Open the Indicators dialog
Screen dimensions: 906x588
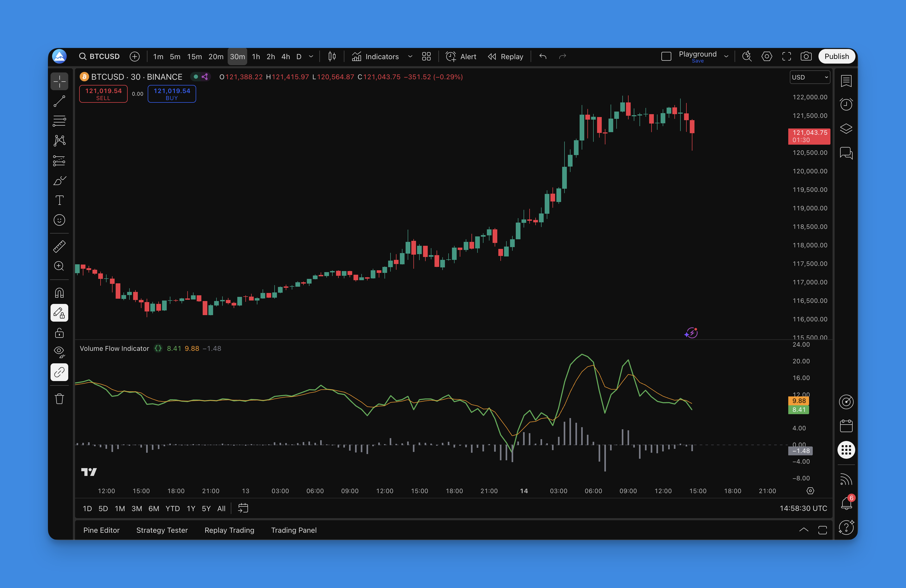375,56
